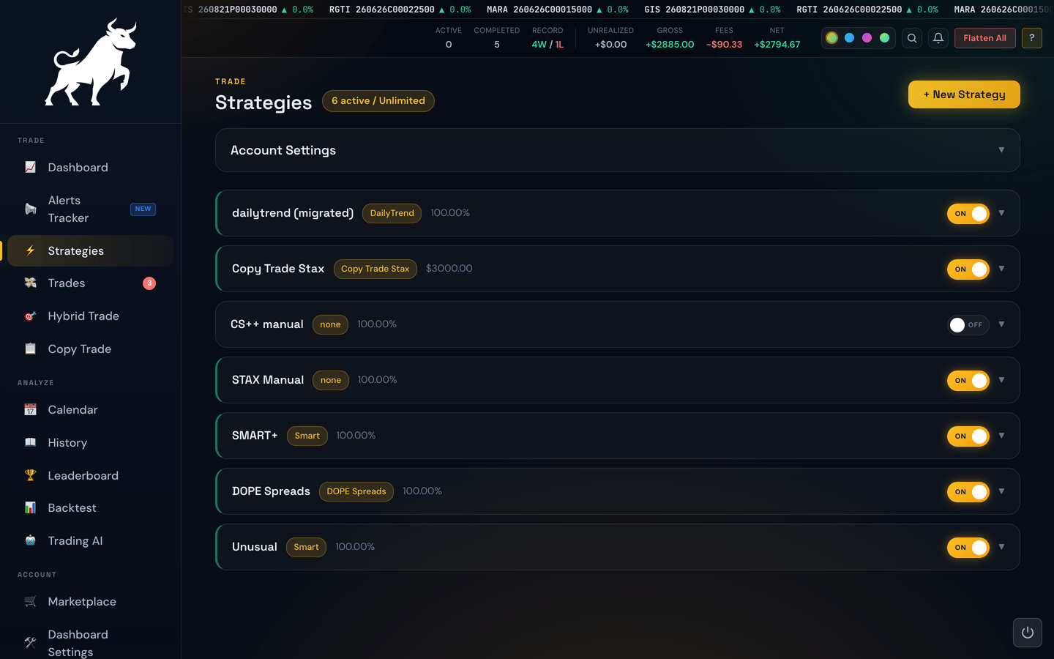This screenshot has width=1054, height=659.
Task: Expand the Copy Trade Stax row arrow
Action: tap(1001, 269)
